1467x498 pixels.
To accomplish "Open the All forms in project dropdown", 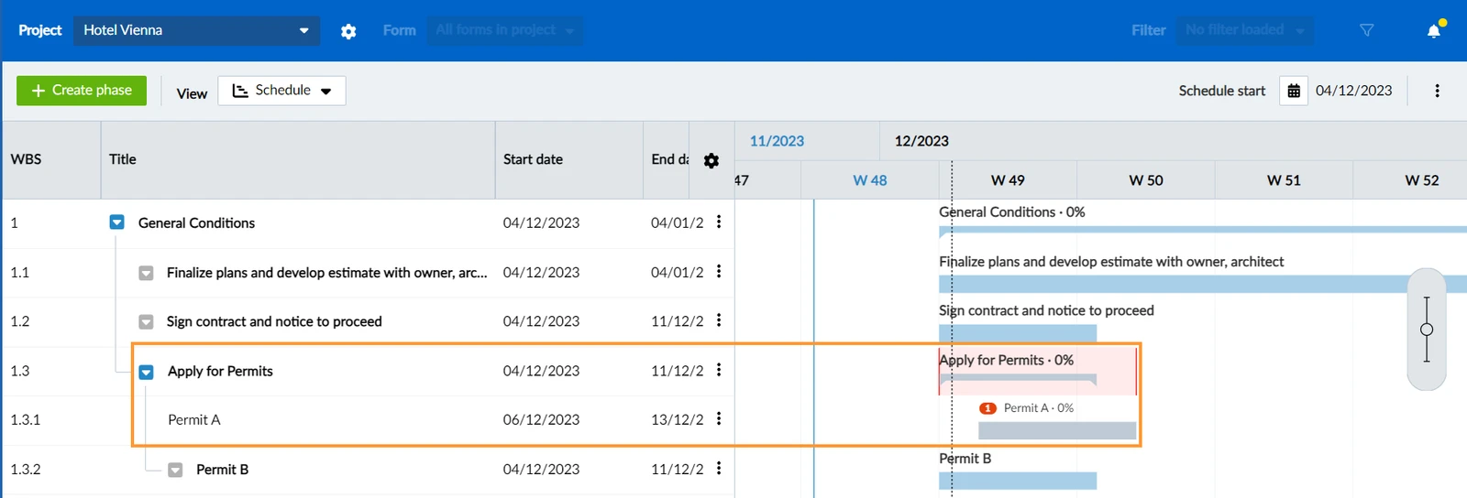I will (504, 30).
